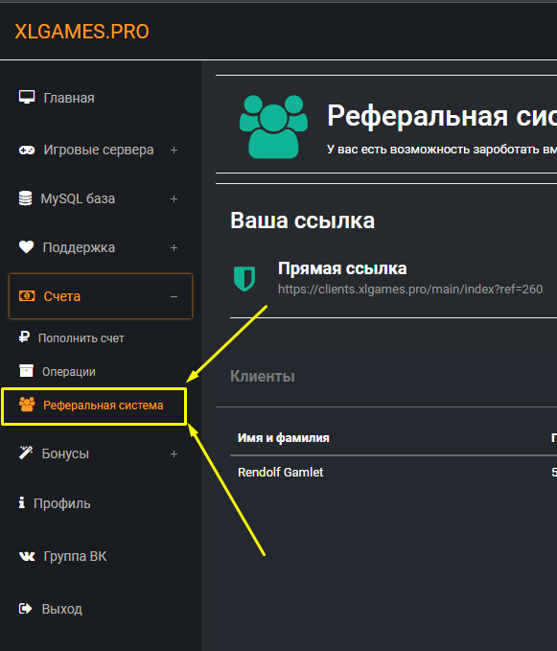Click the sign-out icon beside Выход
Viewport: 557px width, 651px height.
(x=26, y=609)
